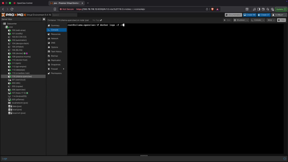
Task: Click the Help button
Action: (281, 20)
